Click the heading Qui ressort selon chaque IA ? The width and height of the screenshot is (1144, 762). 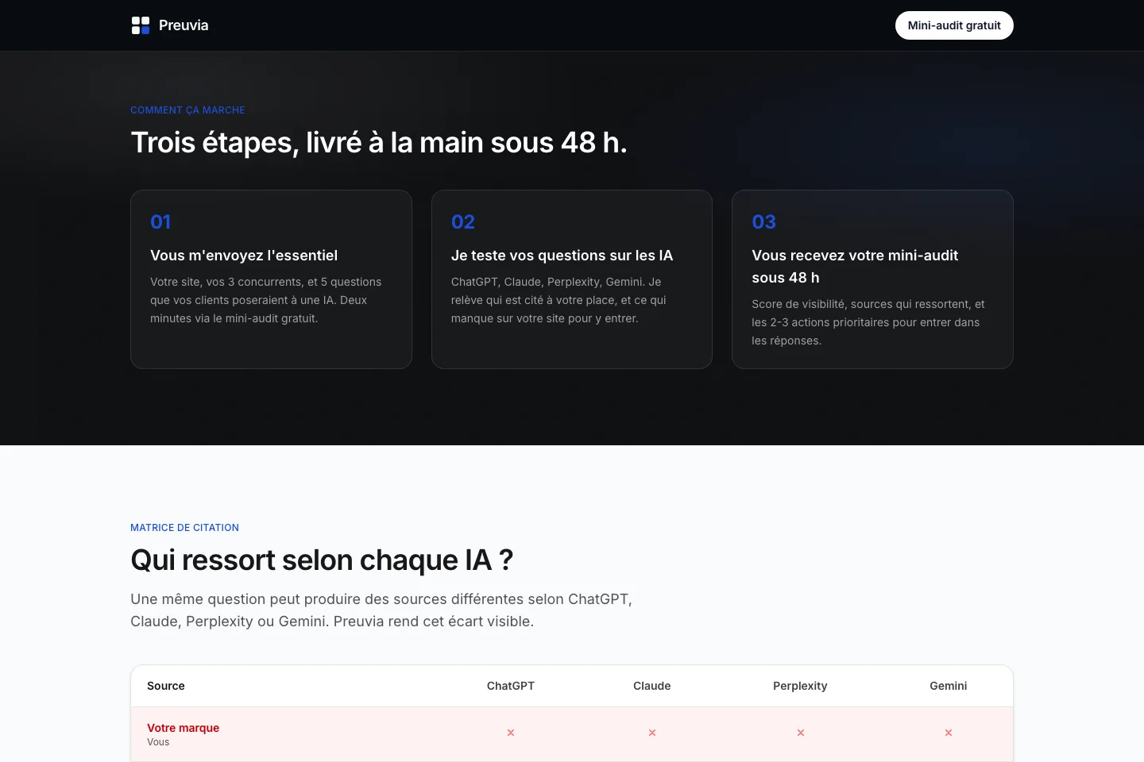coord(322,560)
